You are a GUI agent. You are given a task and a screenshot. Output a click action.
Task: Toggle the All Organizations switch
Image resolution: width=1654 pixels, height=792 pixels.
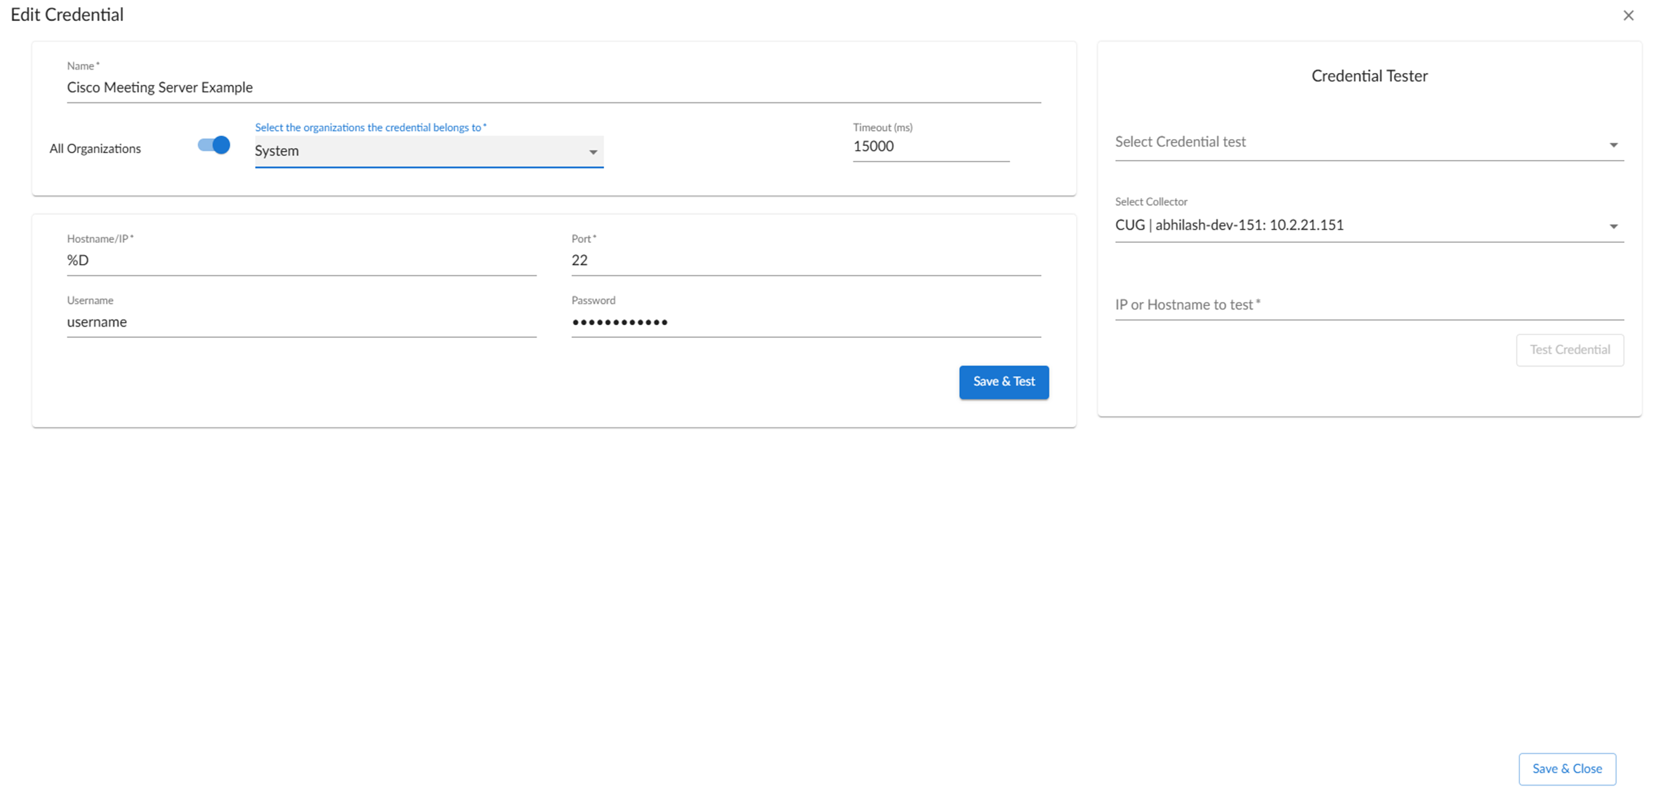[214, 145]
